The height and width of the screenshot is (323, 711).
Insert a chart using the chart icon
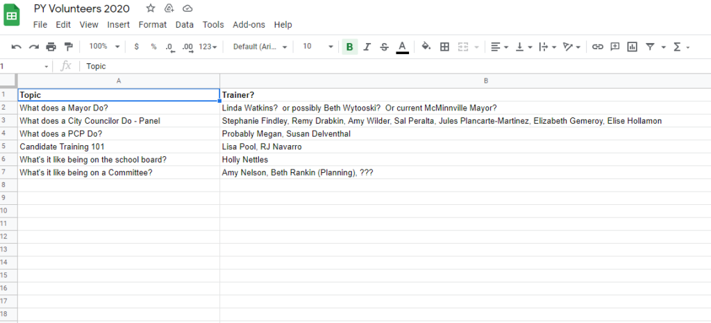point(632,47)
